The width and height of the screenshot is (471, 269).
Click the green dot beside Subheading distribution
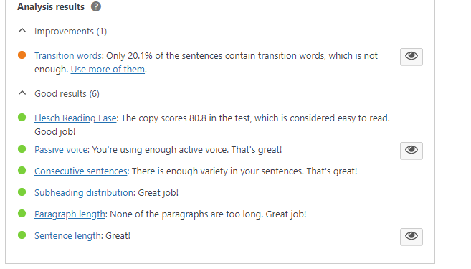(22, 192)
